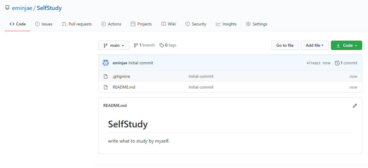Open the Issues tab
Image resolution: width=368 pixels, height=168 pixels.
tap(43, 24)
